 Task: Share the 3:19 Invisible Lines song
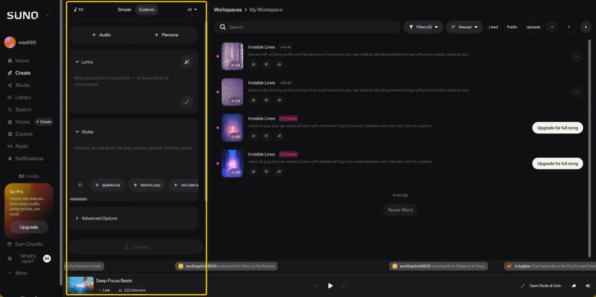(279, 100)
